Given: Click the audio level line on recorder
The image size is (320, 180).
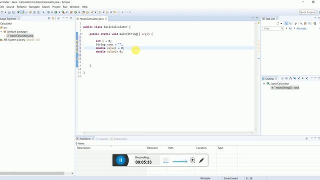Looking at the screenshot, I should [180, 161].
